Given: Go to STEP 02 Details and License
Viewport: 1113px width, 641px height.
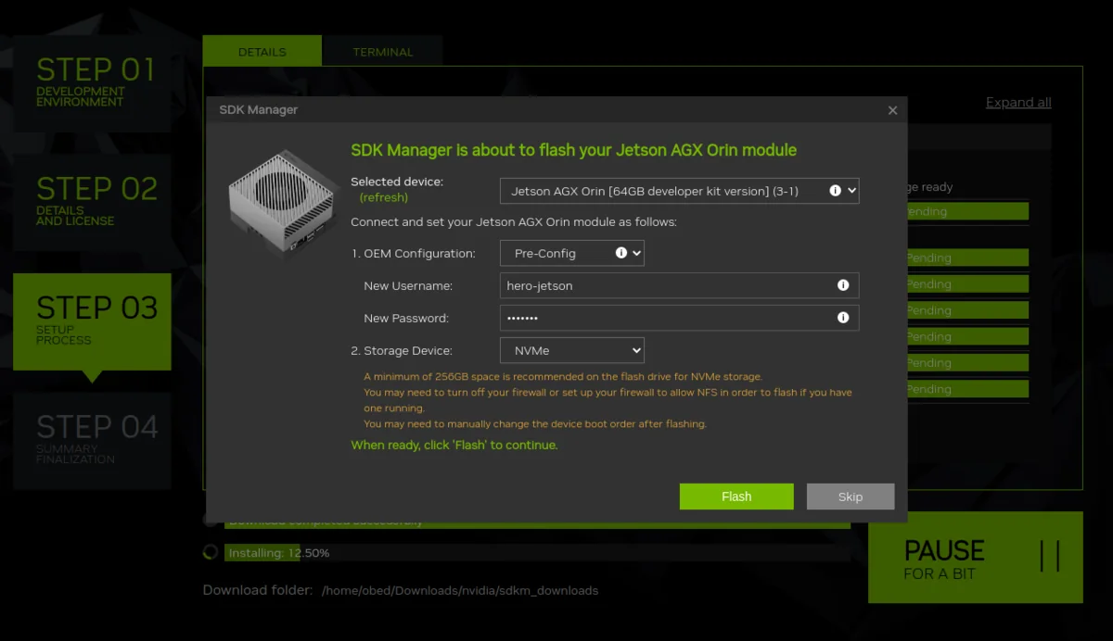Looking at the screenshot, I should (92, 203).
